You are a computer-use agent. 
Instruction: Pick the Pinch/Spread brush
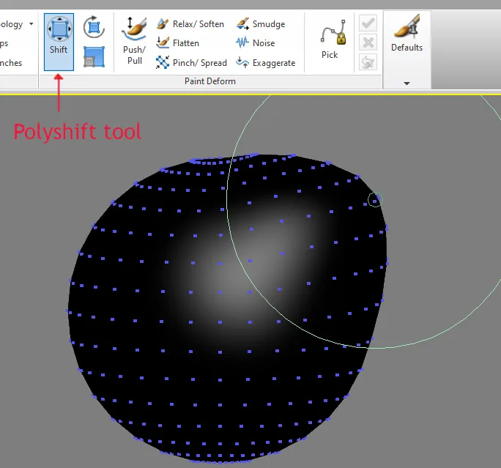tap(191, 62)
